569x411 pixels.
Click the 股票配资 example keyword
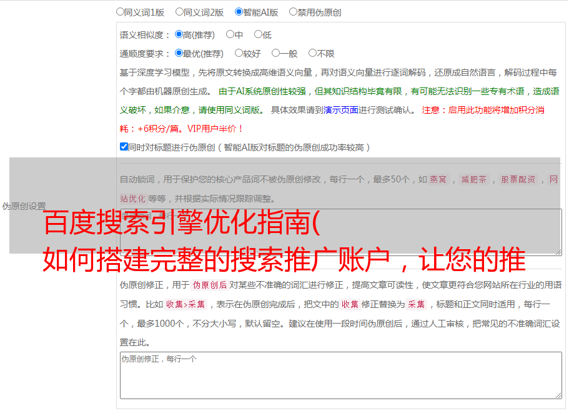tap(518, 179)
